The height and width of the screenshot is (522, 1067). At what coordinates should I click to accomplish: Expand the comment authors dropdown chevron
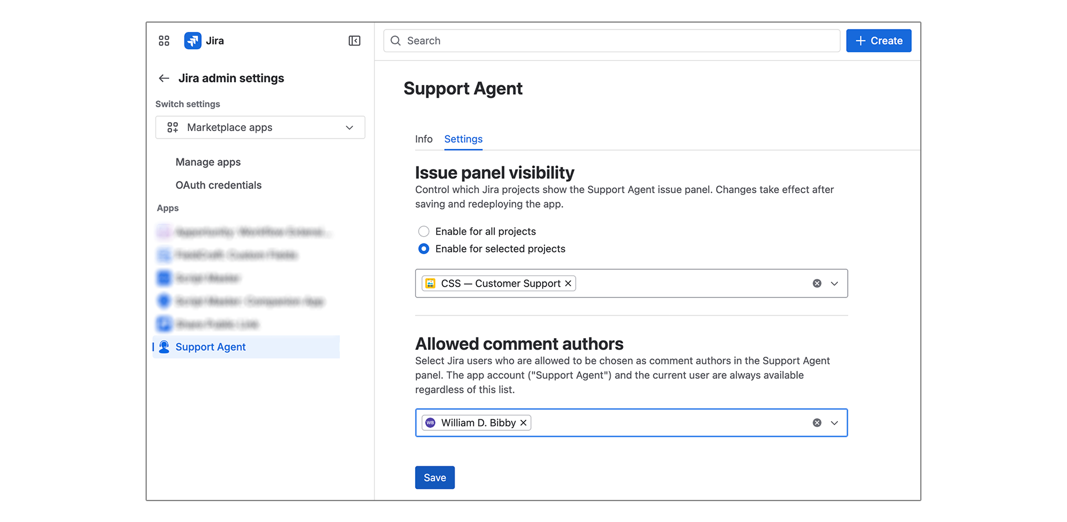click(x=834, y=423)
